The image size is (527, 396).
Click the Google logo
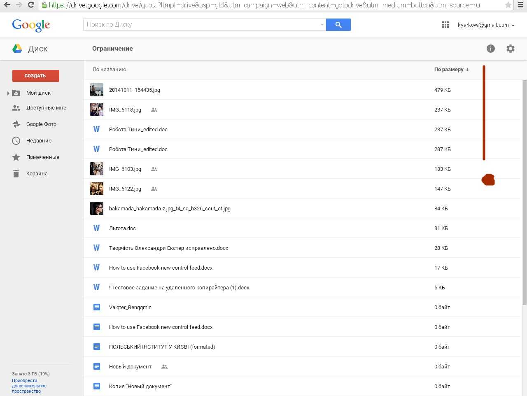(x=31, y=25)
